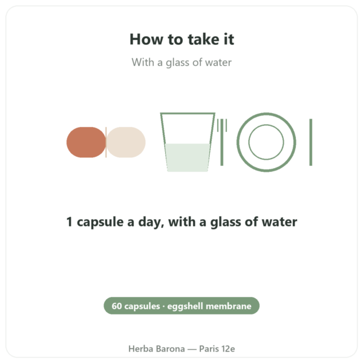Image resolution: width=363 pixels, height=363 pixels.
Task: Click the outer rim of the plate
Action: point(266,114)
